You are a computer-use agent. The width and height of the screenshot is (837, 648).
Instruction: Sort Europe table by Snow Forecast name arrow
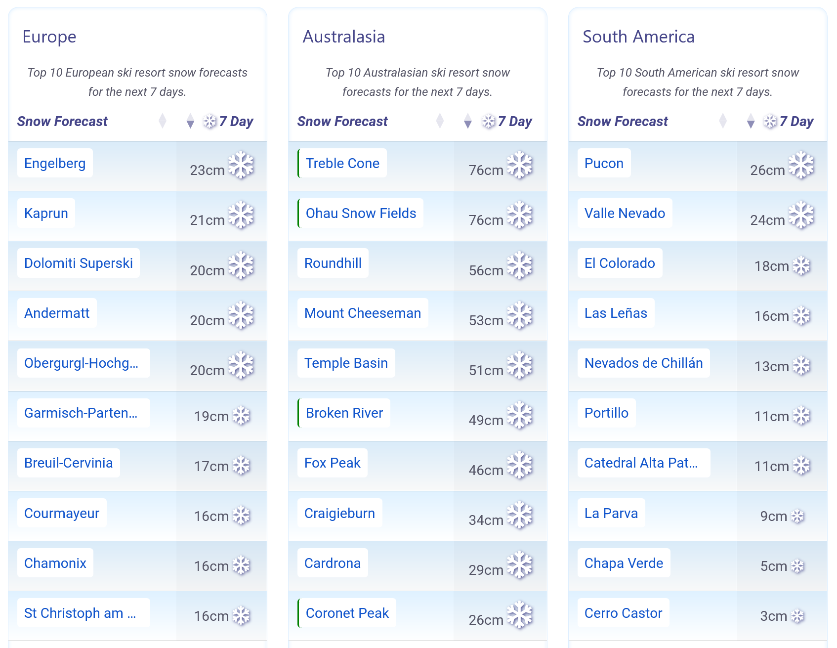pyautogui.click(x=163, y=121)
